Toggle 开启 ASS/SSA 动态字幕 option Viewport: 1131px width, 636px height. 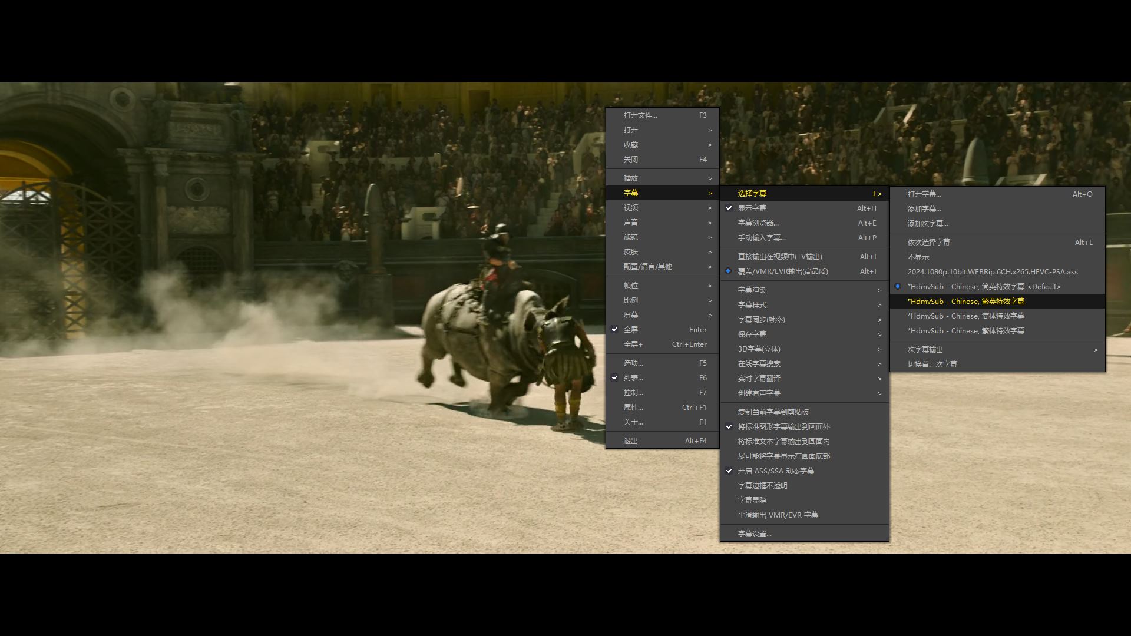click(x=775, y=471)
